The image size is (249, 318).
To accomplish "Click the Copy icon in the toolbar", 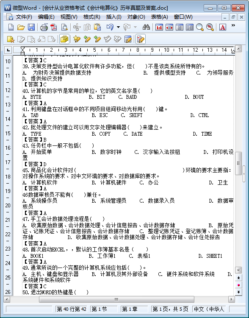I will [87, 27].
